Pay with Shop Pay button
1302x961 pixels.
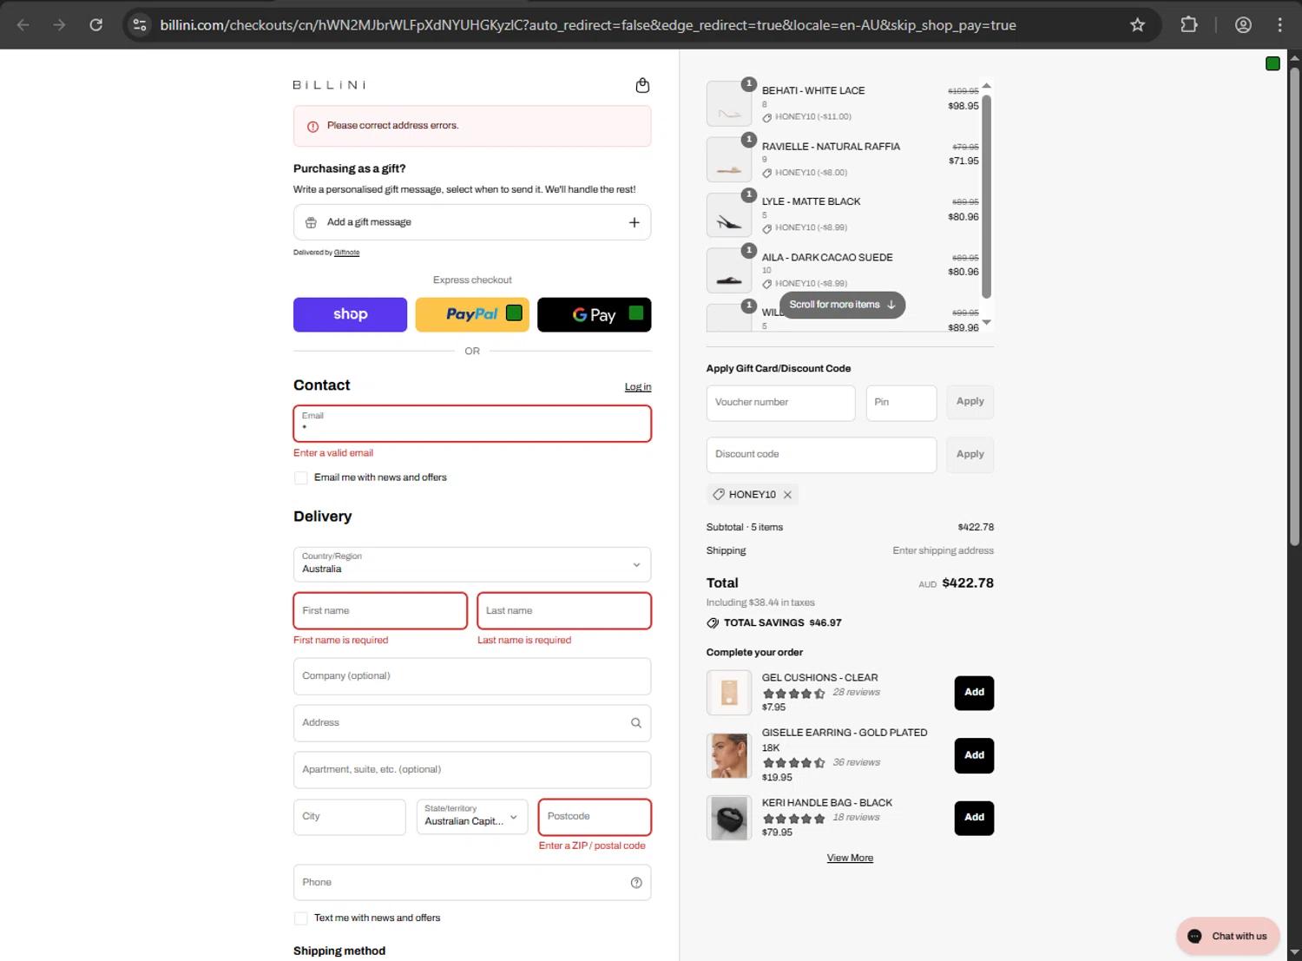point(350,314)
